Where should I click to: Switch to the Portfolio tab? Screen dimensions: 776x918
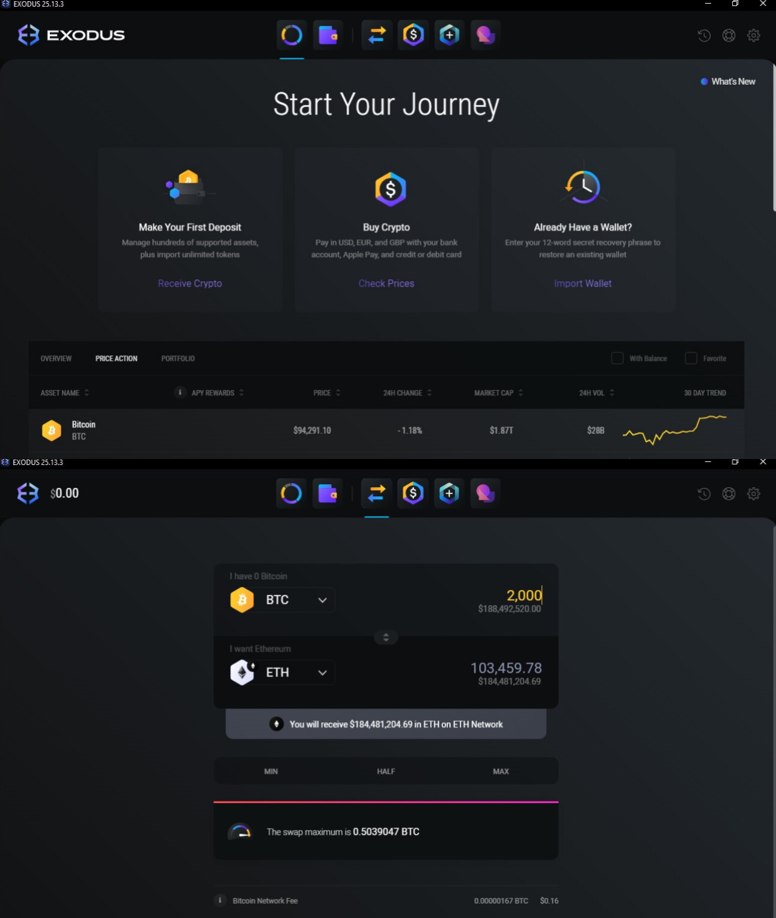(178, 359)
